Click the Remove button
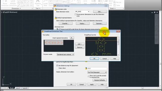This screenshot has width=162, height=91. tap(80, 48)
